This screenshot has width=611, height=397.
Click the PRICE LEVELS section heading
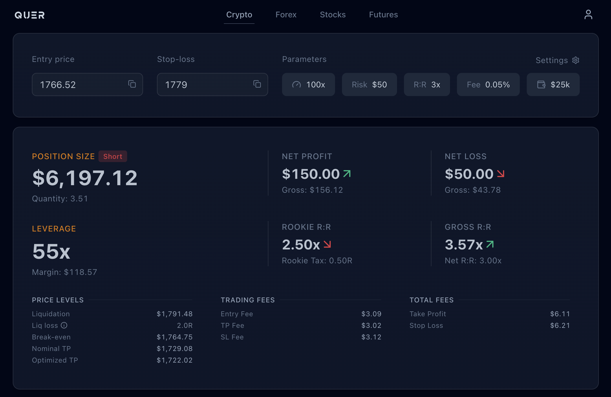pyautogui.click(x=58, y=300)
